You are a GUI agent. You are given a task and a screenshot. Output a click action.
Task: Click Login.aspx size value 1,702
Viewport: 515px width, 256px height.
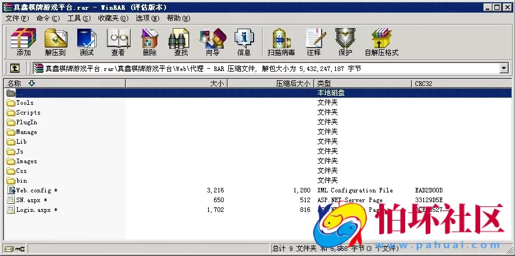click(216, 210)
